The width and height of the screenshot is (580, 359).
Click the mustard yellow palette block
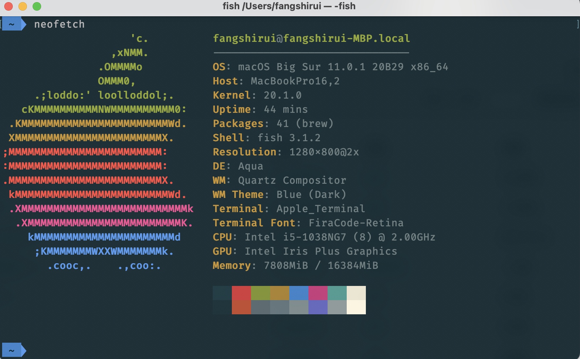pos(280,293)
